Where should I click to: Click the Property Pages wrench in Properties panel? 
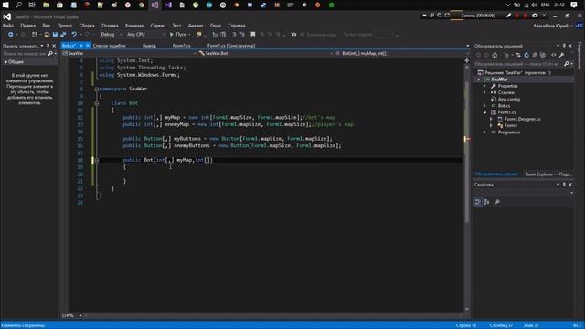pos(497,202)
